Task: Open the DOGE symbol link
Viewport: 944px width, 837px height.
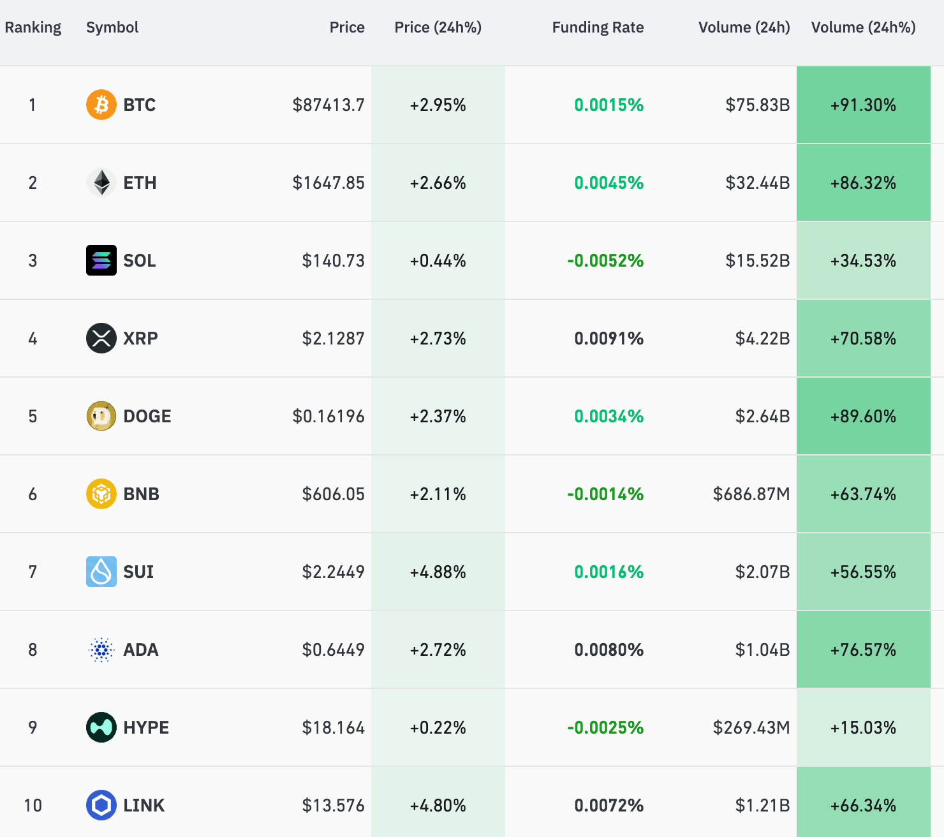Action: (x=147, y=416)
